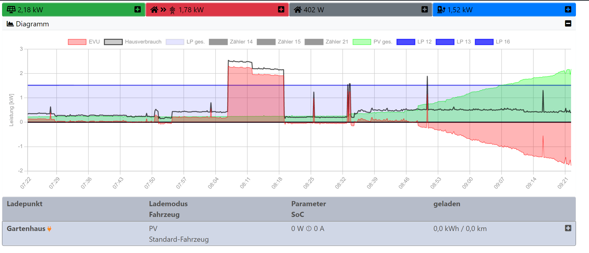Image resolution: width=589 pixels, height=253 pixels.
Task: Click the Zähler 15 legend entry
Action: pos(279,42)
